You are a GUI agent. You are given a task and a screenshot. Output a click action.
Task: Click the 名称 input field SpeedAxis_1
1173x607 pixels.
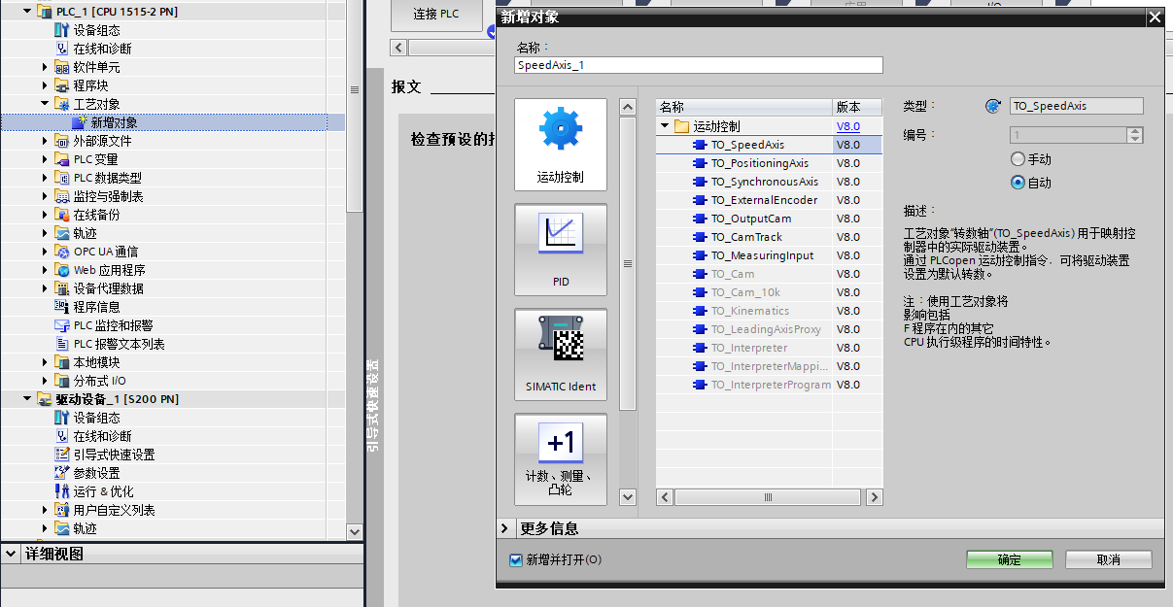click(699, 65)
